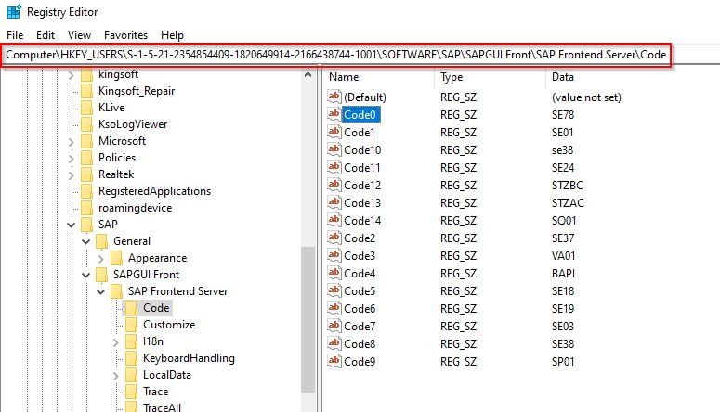The image size is (720, 412).
Task: Click the string icon of Code4
Action: coord(334,273)
